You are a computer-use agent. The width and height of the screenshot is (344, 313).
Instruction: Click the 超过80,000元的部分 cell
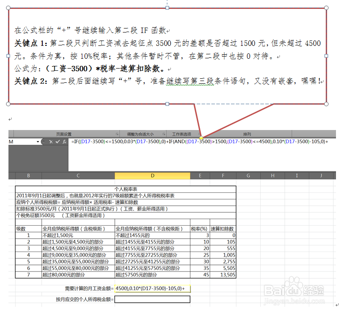tap(78, 275)
